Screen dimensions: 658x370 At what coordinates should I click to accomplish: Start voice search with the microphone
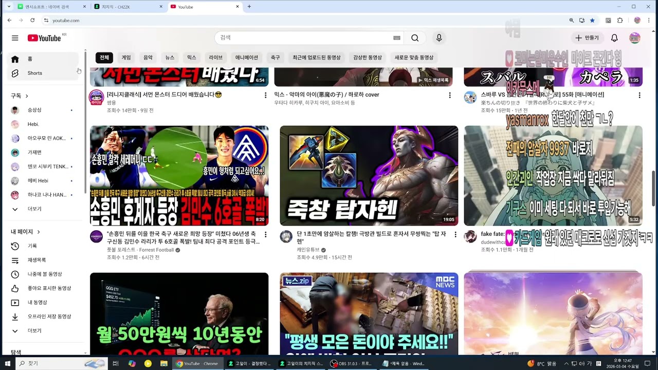(438, 38)
